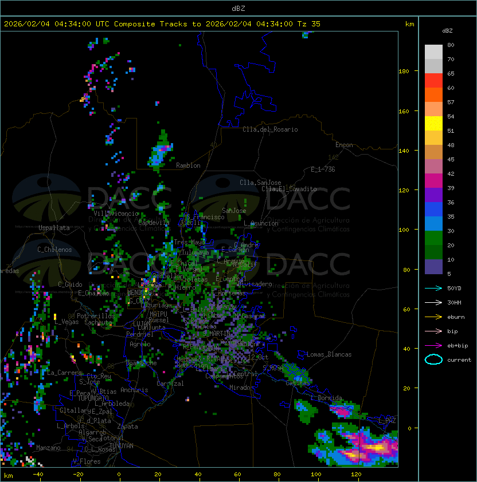This screenshot has width=477, height=482.
Task: Click the 'Anchoris' map label
Action: tap(134, 390)
